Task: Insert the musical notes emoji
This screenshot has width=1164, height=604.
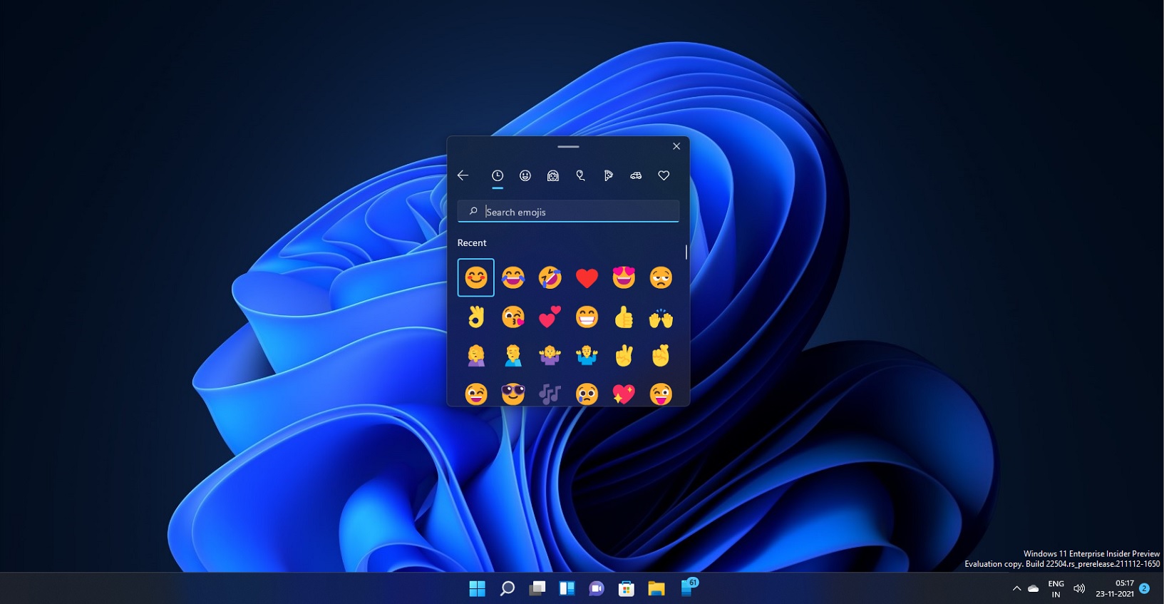Action: click(x=550, y=393)
